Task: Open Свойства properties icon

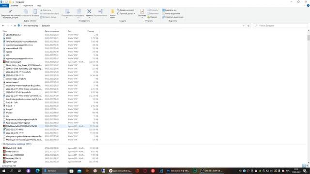Action: pos(142,12)
